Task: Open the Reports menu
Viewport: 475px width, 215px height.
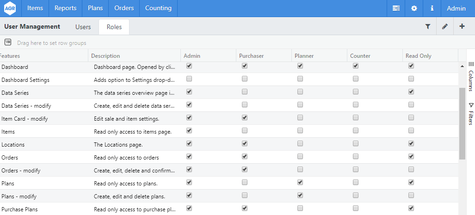Action: point(65,8)
